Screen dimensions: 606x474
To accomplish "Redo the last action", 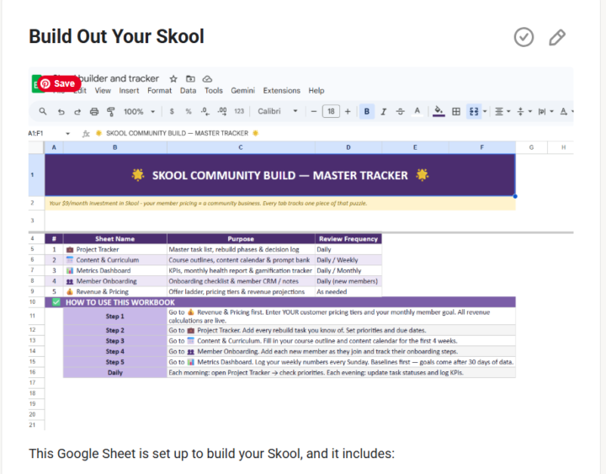I will point(77,112).
